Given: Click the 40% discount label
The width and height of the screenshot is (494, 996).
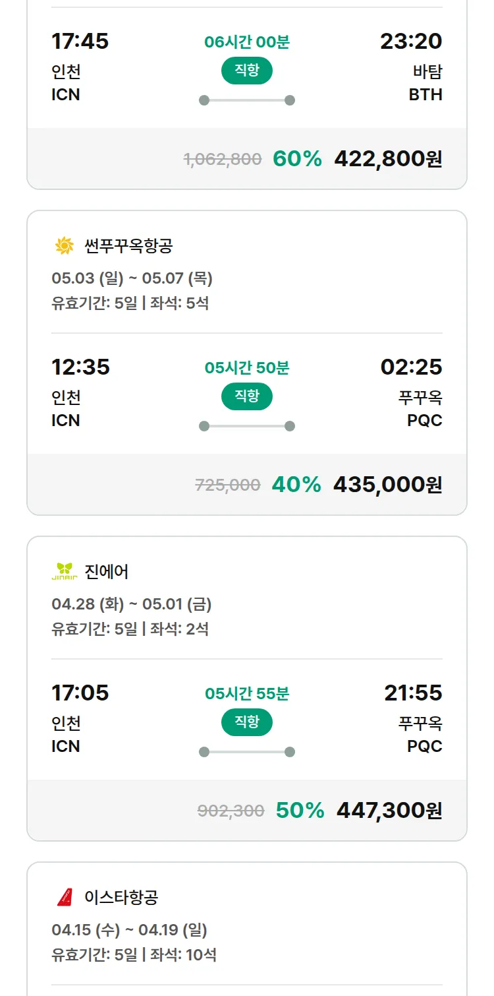Looking at the screenshot, I should pyautogui.click(x=296, y=485).
